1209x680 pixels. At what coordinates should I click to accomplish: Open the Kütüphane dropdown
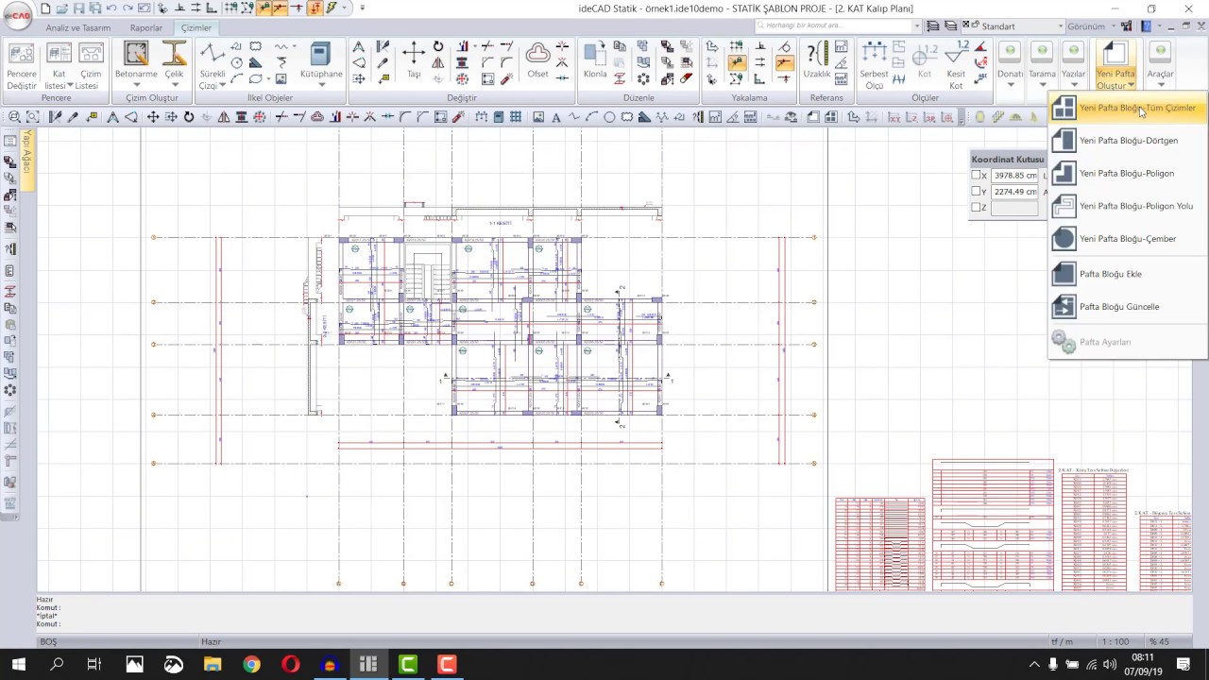321,85
